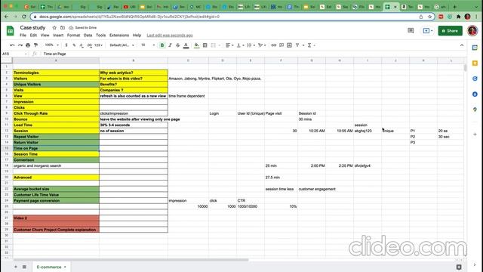Viewport: 483px width, 272px height.
Task: Open the Edit menu
Action: 33,36
